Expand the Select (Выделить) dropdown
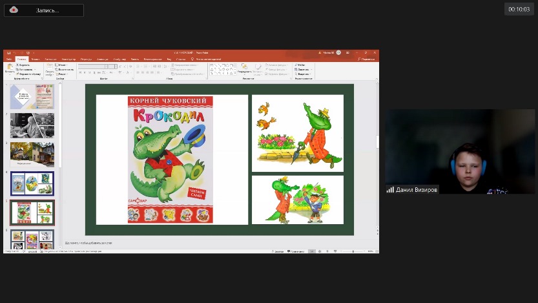This screenshot has height=303, width=538. (312, 74)
